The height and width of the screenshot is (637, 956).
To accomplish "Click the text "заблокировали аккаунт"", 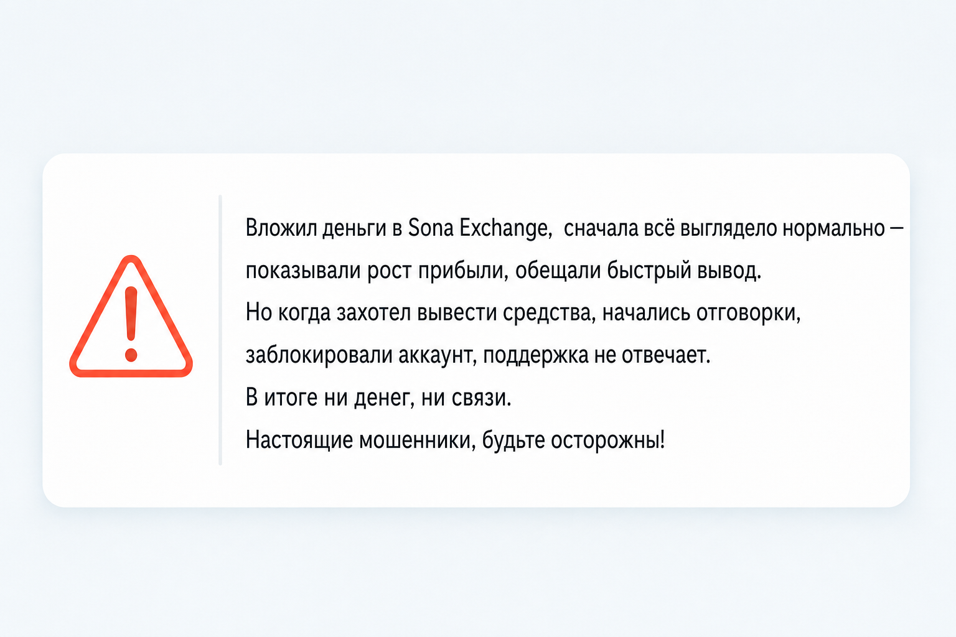I will coord(362,355).
